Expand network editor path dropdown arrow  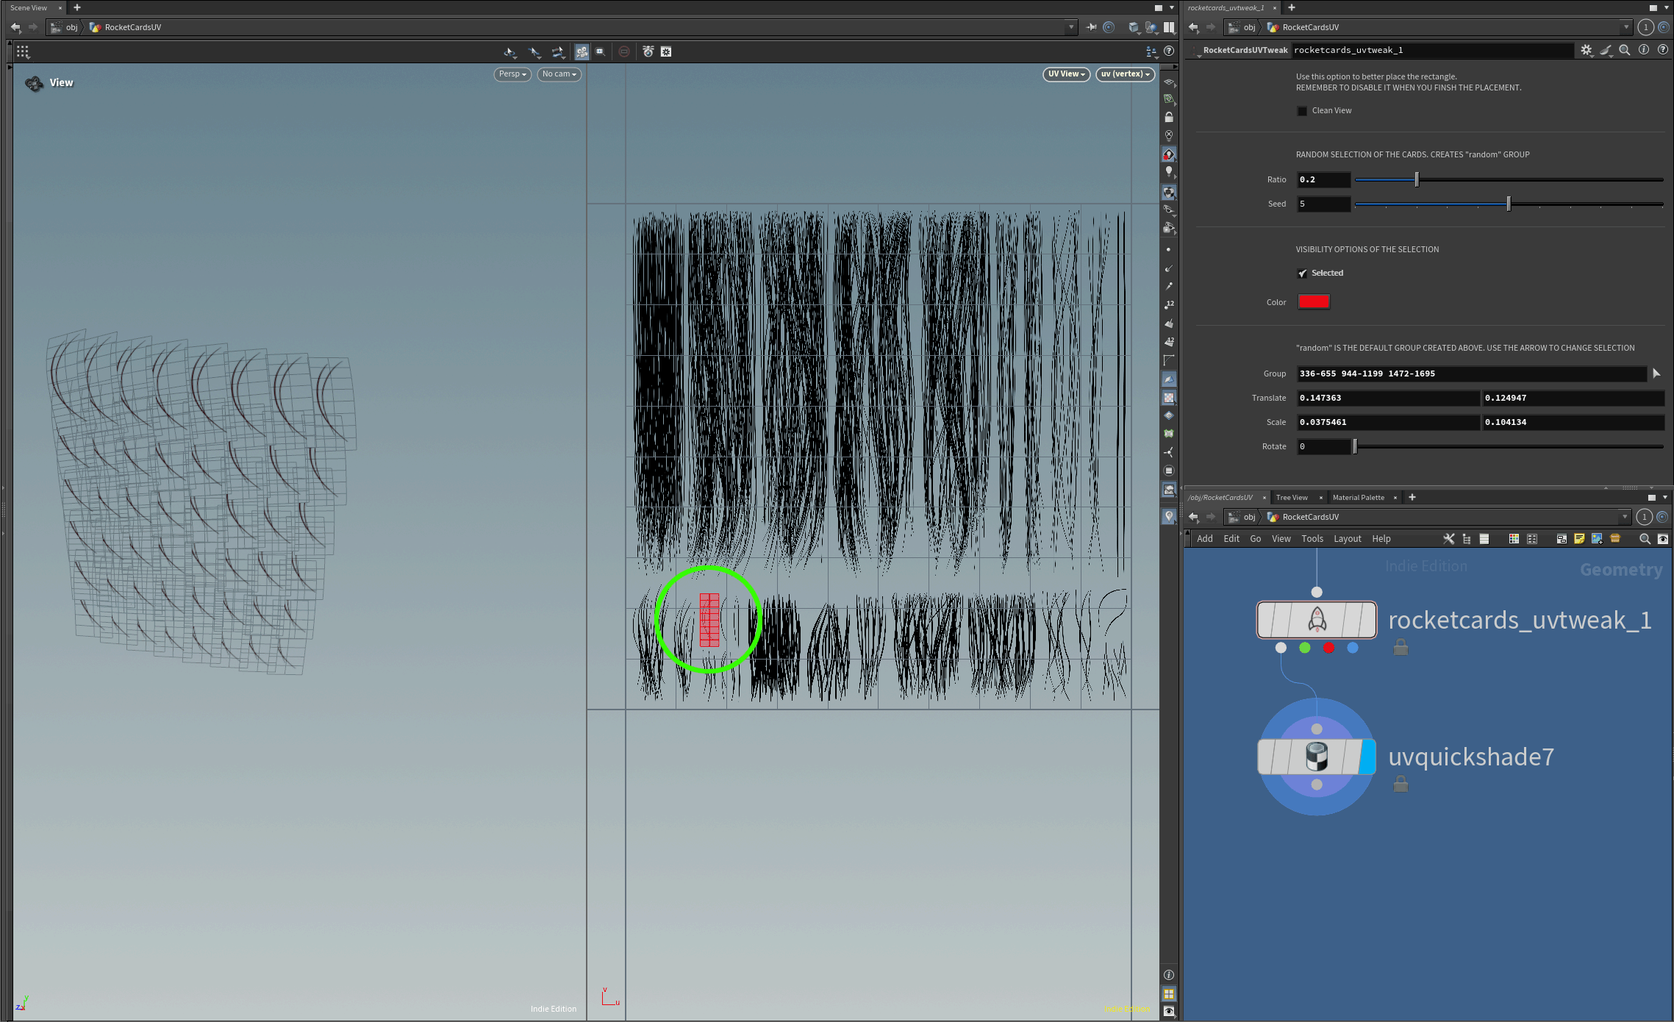(x=1625, y=517)
